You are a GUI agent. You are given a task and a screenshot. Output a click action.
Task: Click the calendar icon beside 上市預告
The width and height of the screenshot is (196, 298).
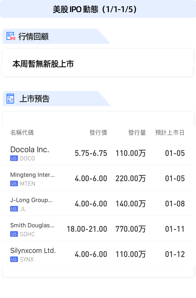10,99
